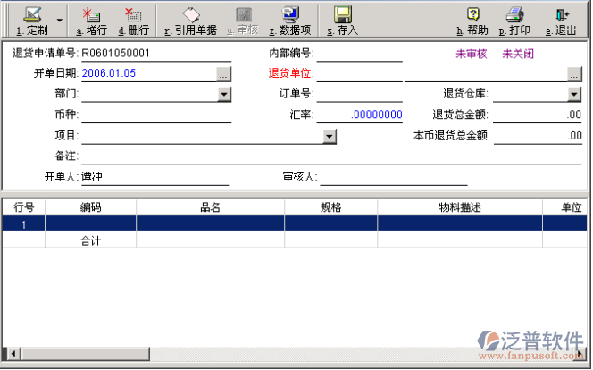Click the 品名 cell in row 1
This screenshot has height=370, width=593.
(x=210, y=223)
